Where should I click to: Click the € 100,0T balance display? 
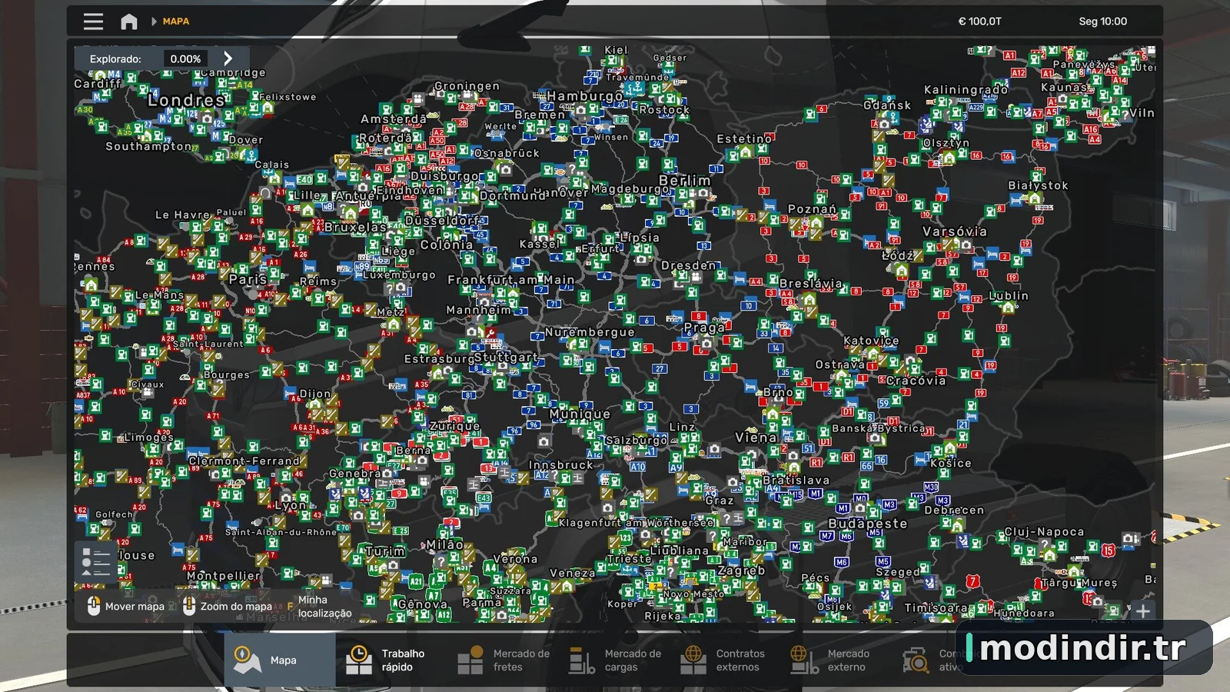[x=979, y=22]
